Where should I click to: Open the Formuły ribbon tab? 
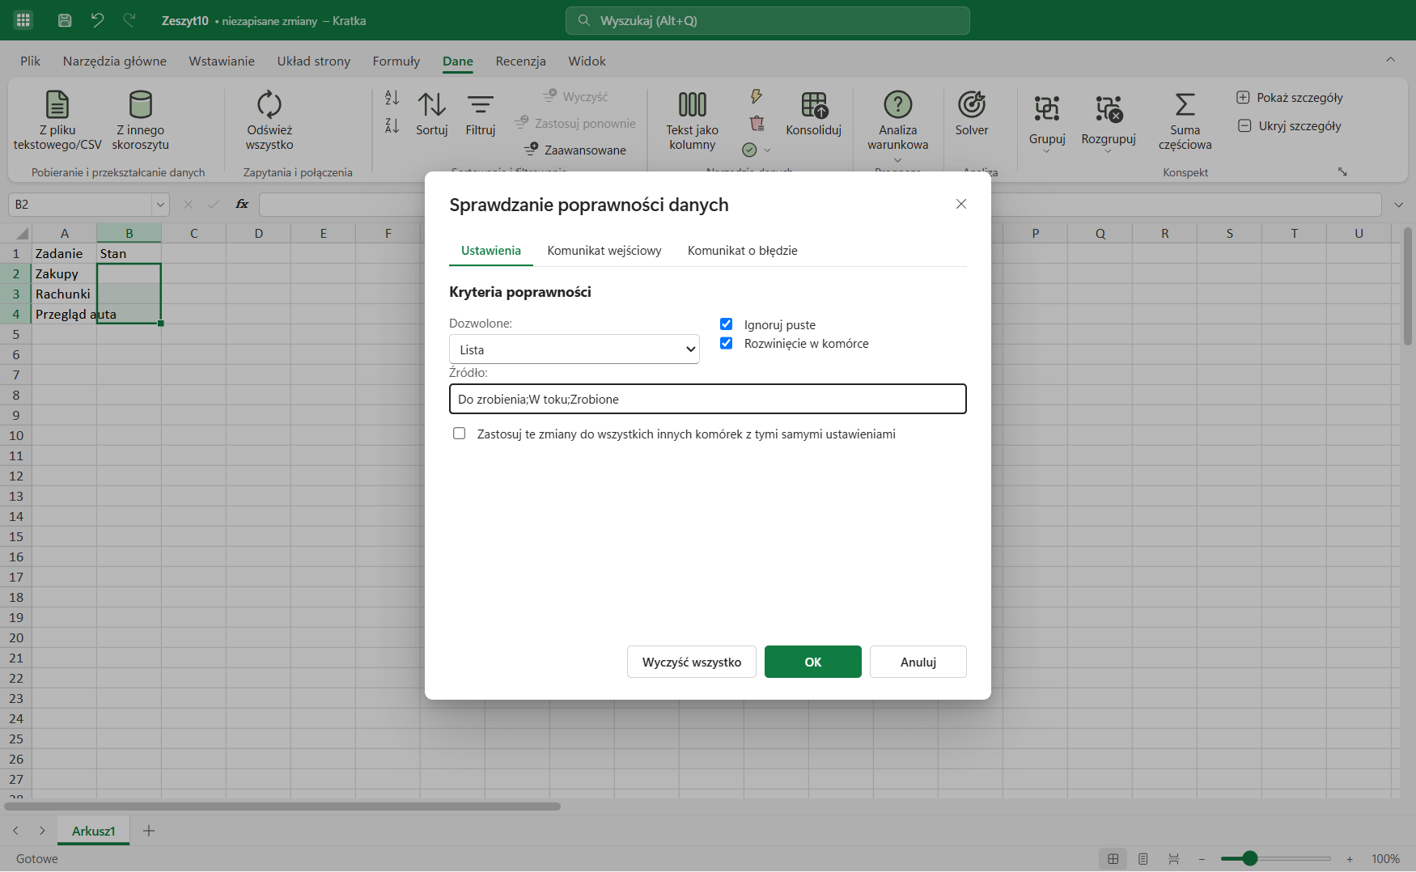pyautogui.click(x=396, y=61)
